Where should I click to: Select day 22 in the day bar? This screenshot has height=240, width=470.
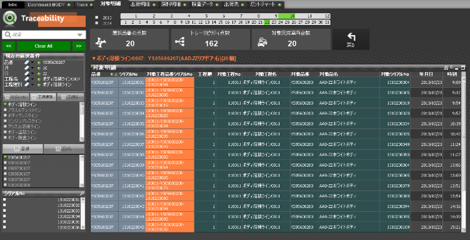tap(267, 22)
